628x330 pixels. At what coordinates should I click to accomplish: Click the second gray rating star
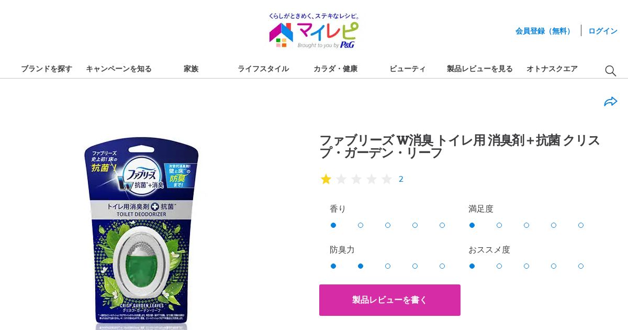point(341,179)
